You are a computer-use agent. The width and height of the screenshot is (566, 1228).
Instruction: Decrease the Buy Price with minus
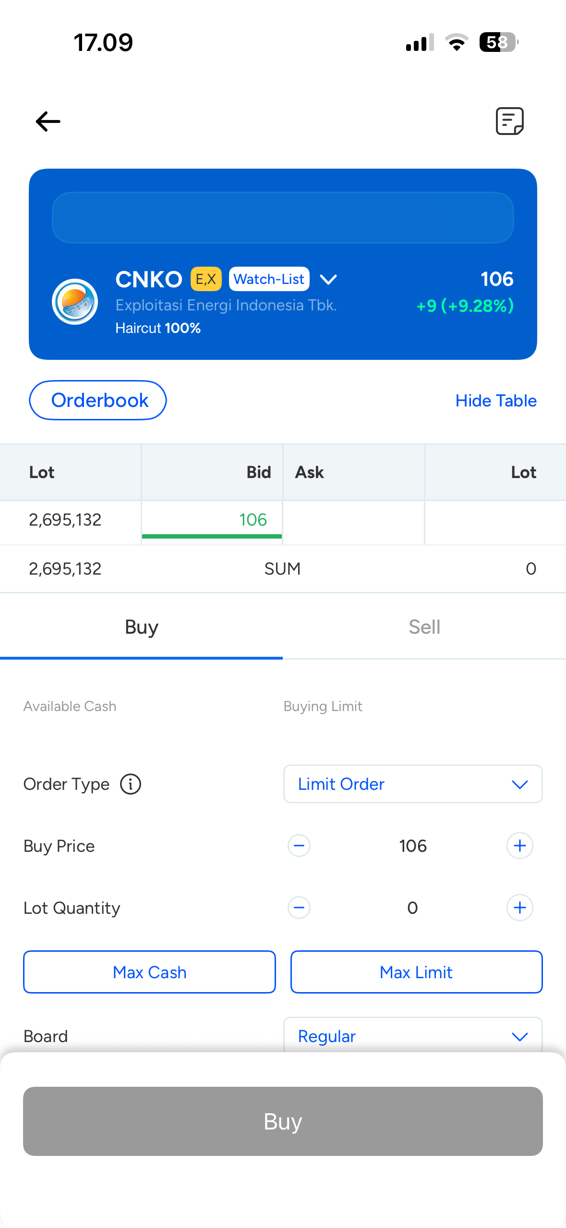click(x=299, y=846)
